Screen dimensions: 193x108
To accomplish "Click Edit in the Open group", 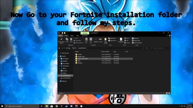I will click(126, 40).
